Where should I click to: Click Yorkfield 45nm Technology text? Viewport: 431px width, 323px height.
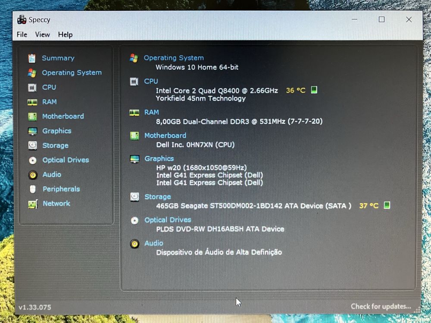201,99
